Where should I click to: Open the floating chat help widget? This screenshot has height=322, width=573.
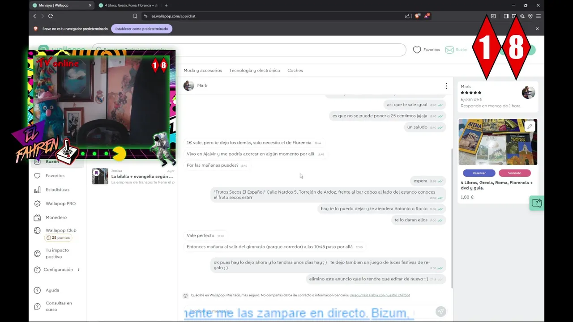pos(536,203)
